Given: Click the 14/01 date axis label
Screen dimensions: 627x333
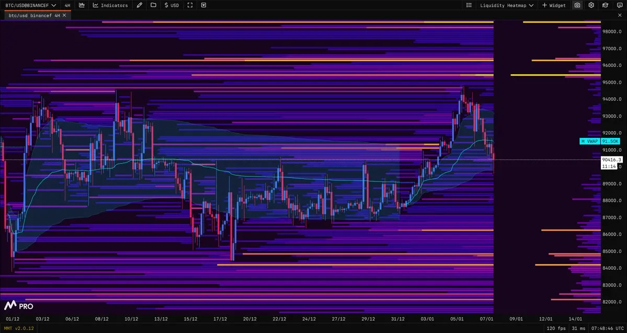Looking at the screenshot, I should click(x=575, y=318).
